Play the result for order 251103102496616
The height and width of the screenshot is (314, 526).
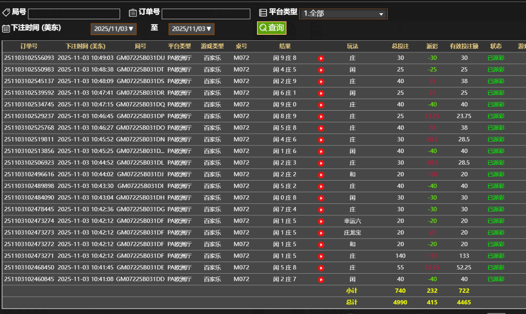tap(320, 174)
